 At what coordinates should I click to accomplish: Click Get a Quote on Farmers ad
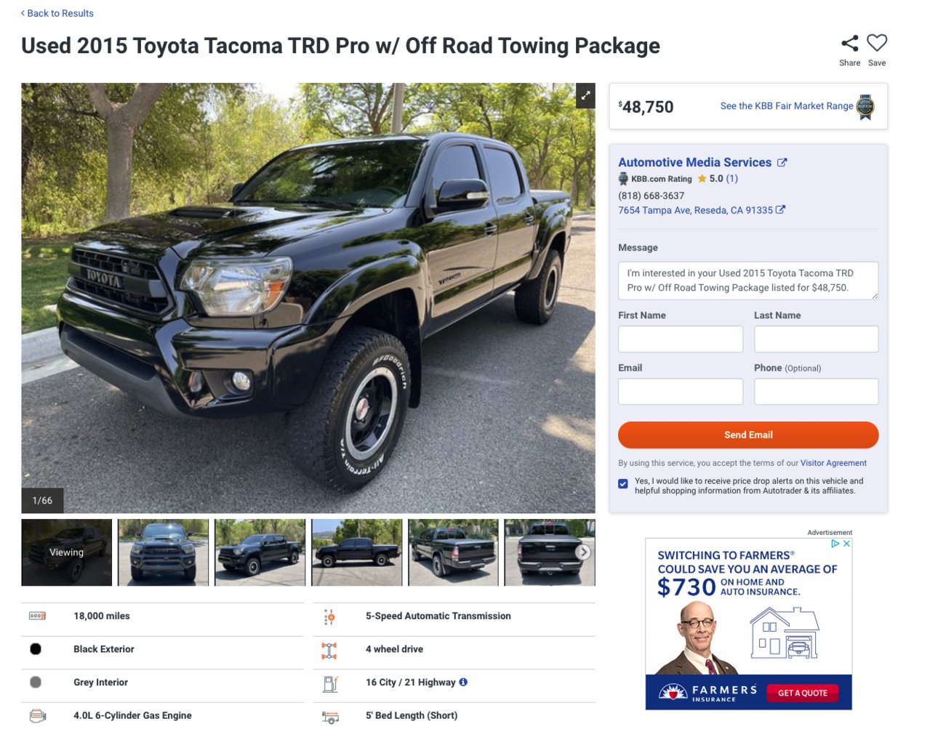[x=803, y=693]
